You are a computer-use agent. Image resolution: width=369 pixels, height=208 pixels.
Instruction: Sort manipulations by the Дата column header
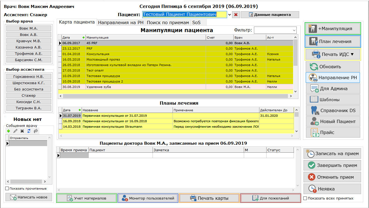click(x=73, y=37)
